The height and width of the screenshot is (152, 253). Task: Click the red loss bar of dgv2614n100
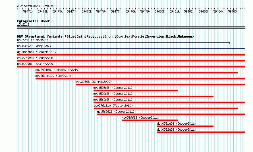coord(140,79)
